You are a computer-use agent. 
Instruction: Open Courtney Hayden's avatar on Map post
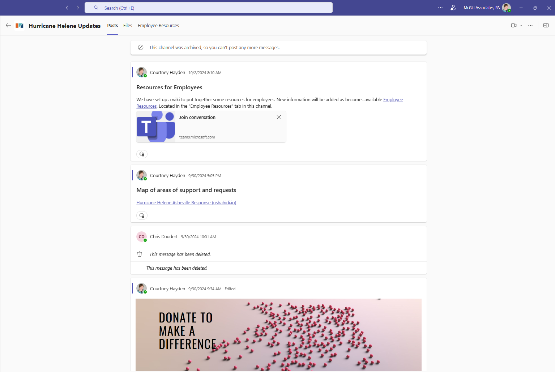[x=141, y=175]
